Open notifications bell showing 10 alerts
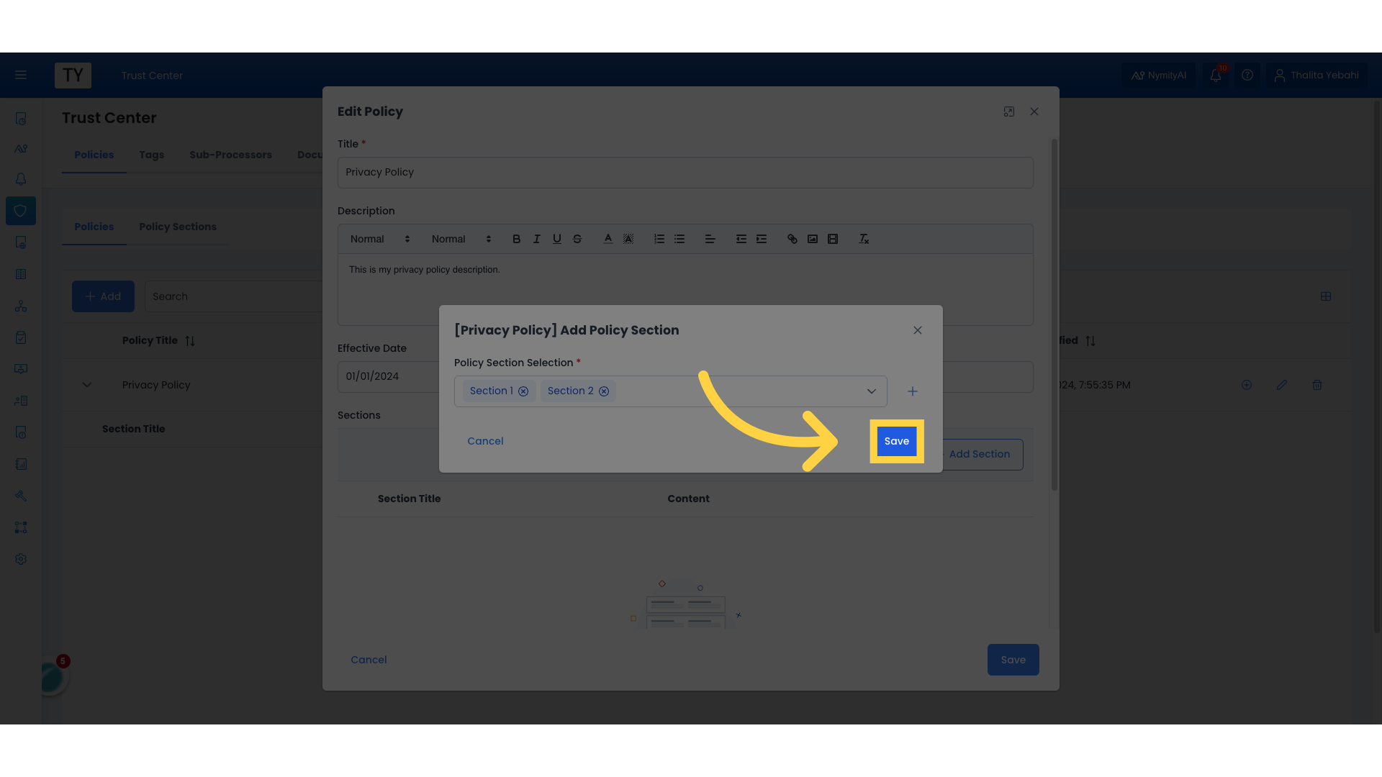 click(x=1215, y=75)
